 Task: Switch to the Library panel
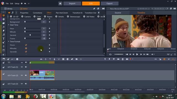[8, 9]
